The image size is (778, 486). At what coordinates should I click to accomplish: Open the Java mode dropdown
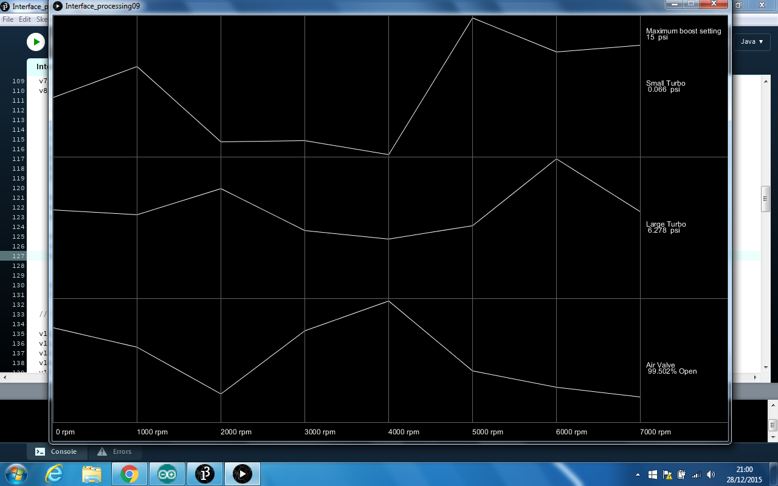(x=752, y=42)
